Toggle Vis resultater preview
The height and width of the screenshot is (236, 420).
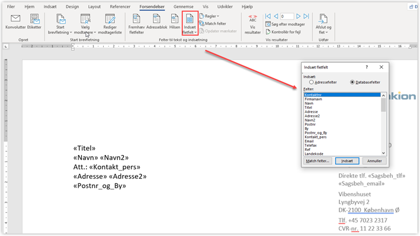252,24
